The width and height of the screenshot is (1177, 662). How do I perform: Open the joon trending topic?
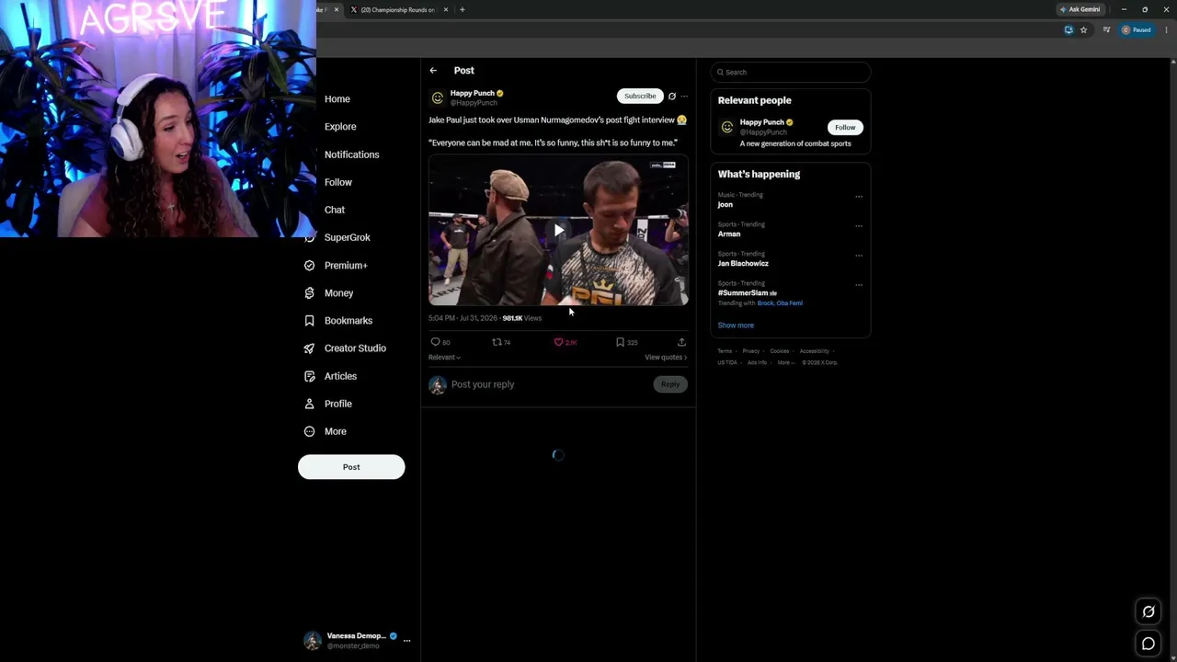[x=726, y=205]
